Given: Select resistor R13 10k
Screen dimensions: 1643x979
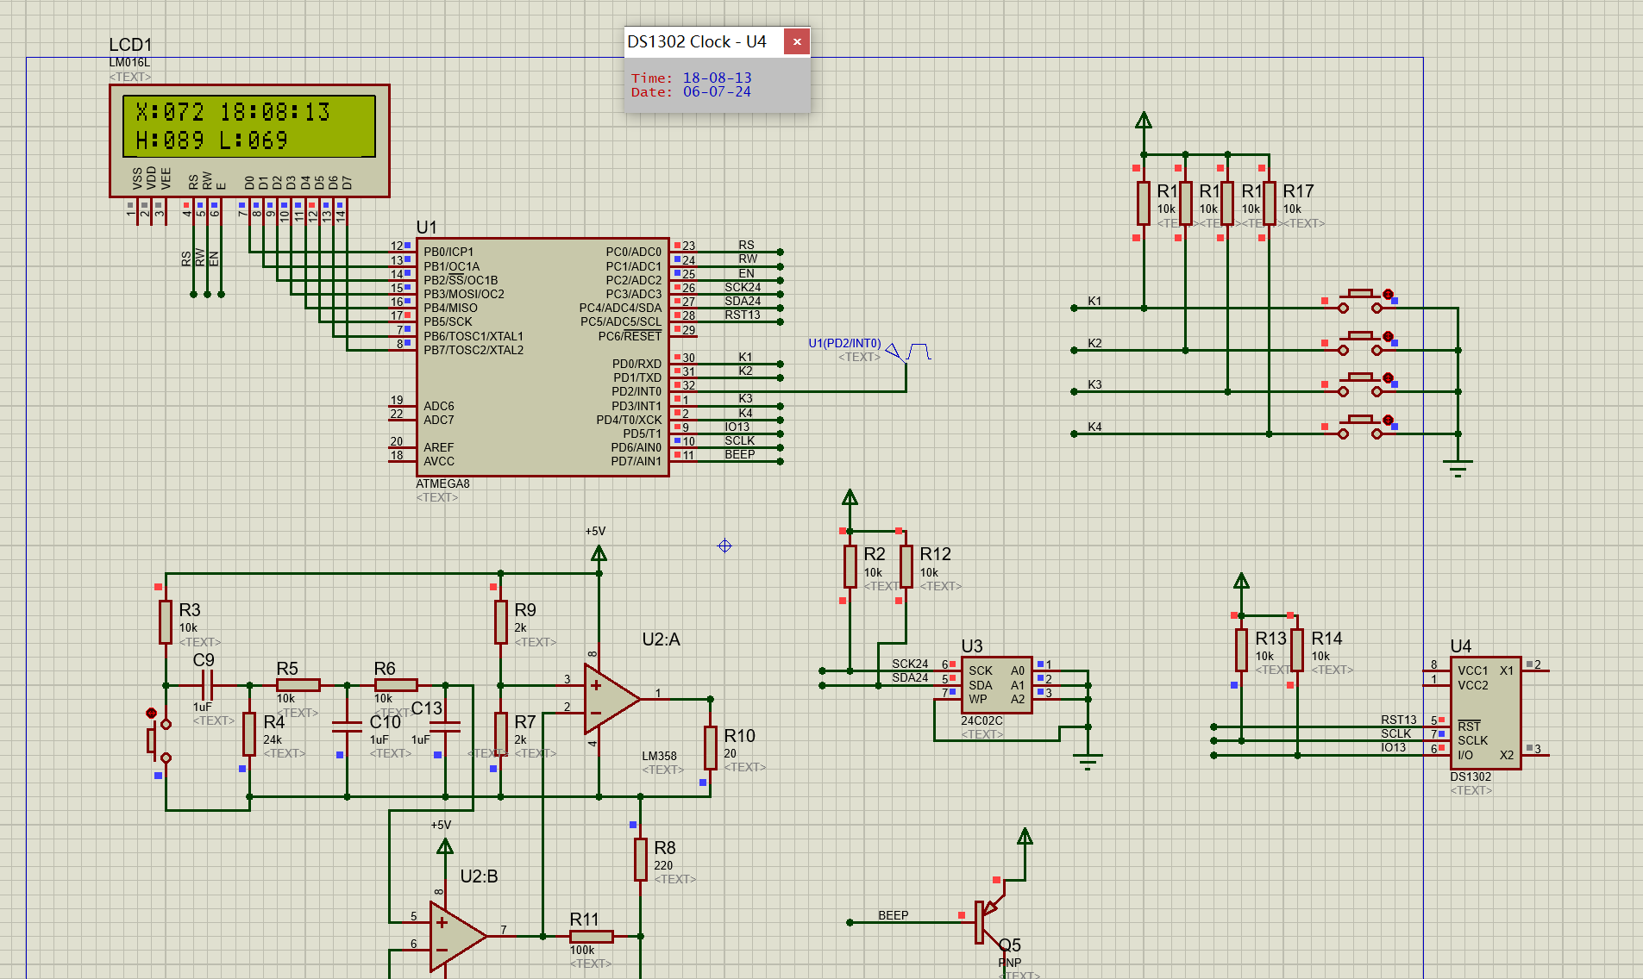Looking at the screenshot, I should 1241,650.
